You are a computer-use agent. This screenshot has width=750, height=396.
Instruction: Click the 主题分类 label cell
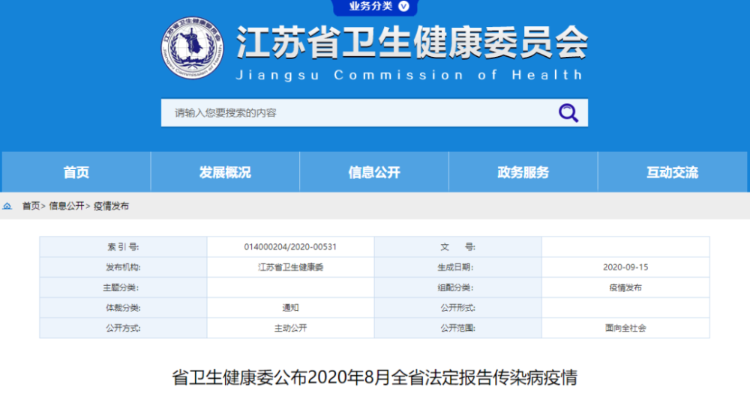pos(124,287)
